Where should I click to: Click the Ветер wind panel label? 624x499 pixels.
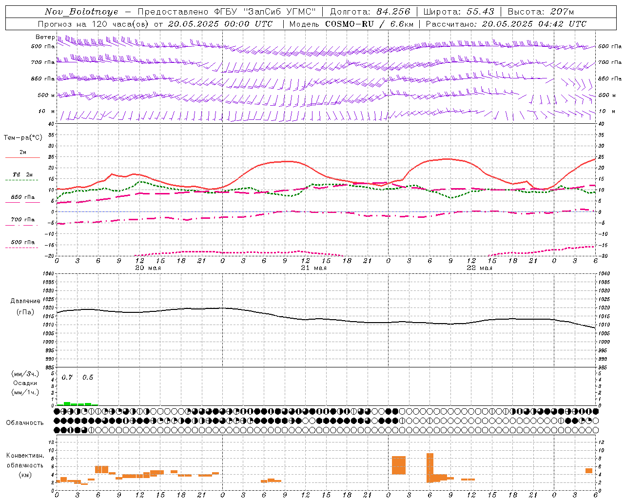click(x=45, y=37)
